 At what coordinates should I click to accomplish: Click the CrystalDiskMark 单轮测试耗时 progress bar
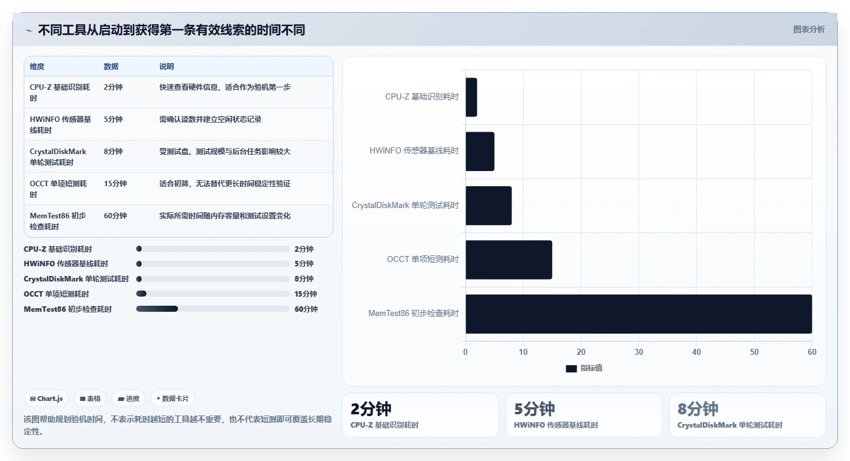pos(213,279)
